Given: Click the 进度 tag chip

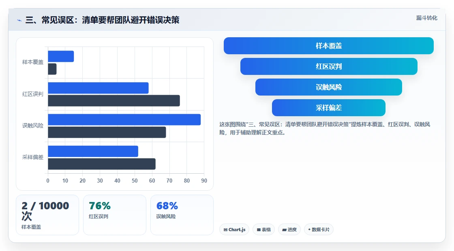Looking at the screenshot, I should 289,230.
